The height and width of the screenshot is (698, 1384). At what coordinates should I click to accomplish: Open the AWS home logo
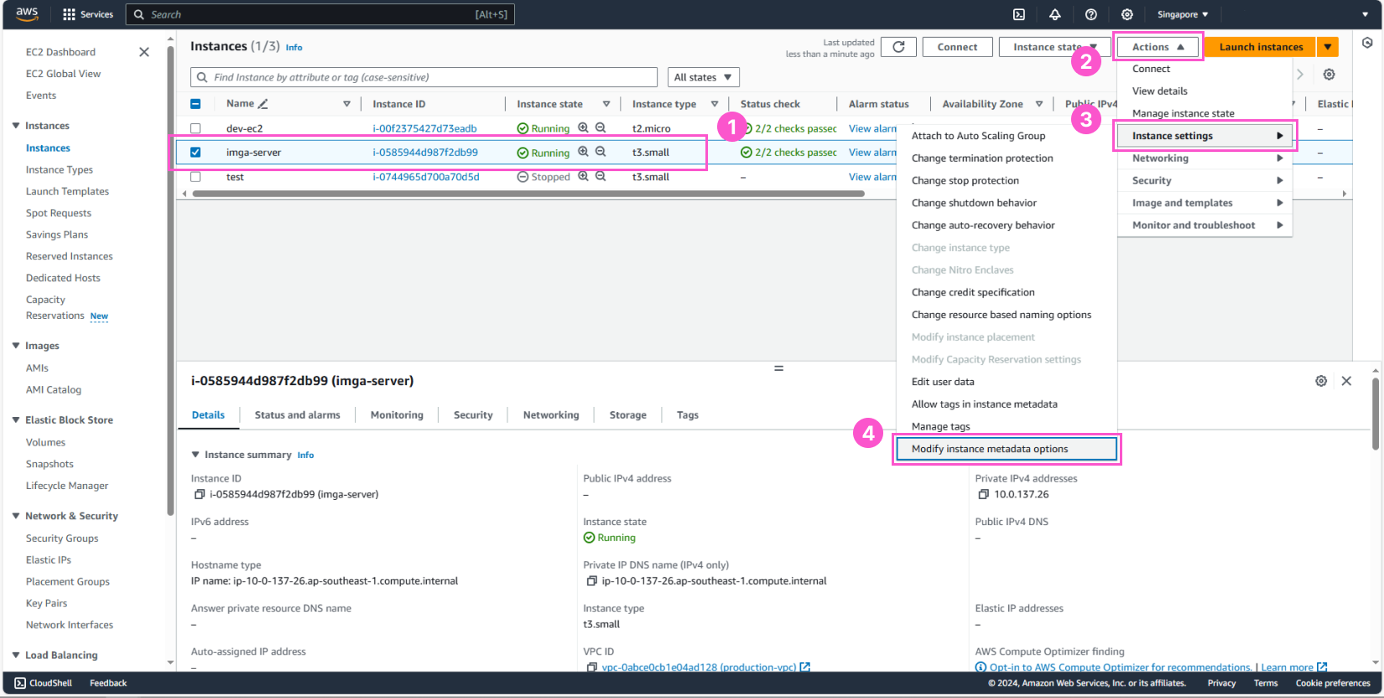(x=27, y=14)
